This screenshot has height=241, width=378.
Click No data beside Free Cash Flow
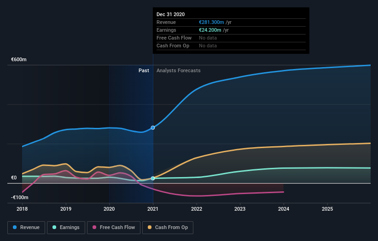point(208,38)
